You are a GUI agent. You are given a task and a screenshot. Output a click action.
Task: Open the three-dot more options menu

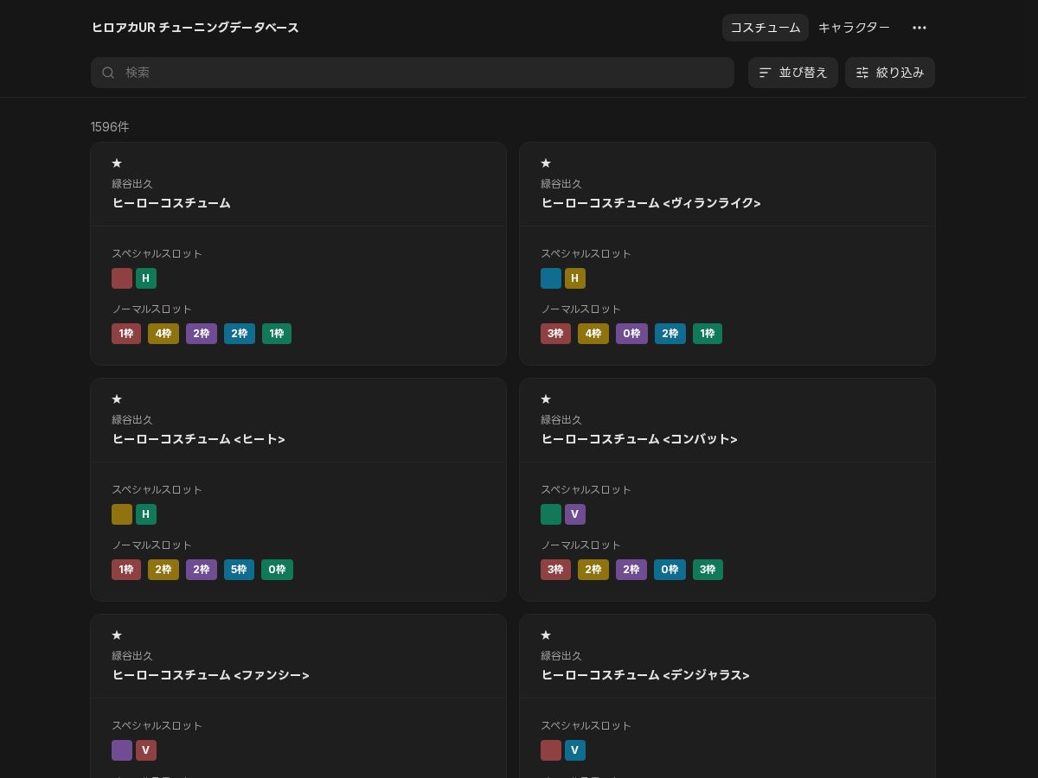919,28
